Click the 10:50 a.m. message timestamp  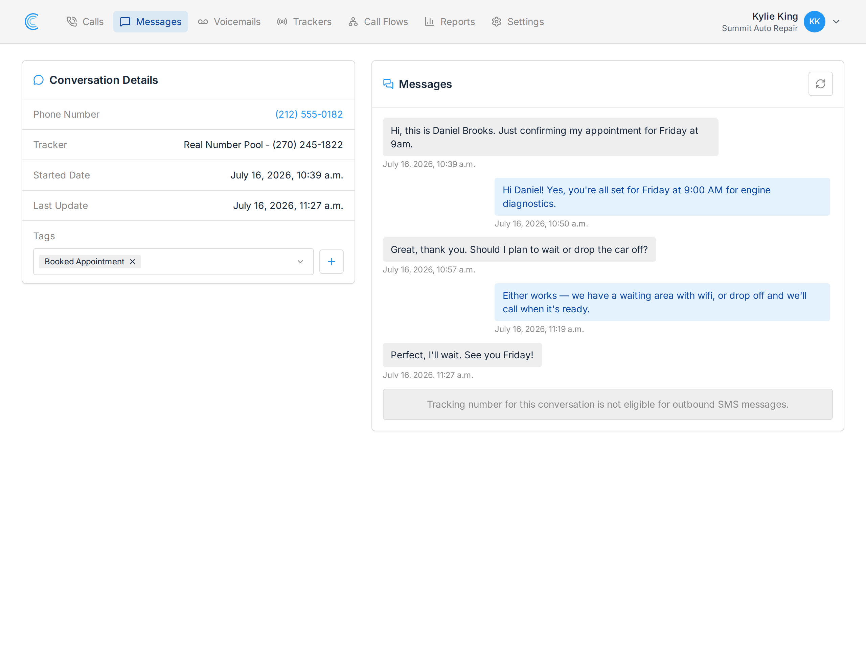pyautogui.click(x=541, y=224)
